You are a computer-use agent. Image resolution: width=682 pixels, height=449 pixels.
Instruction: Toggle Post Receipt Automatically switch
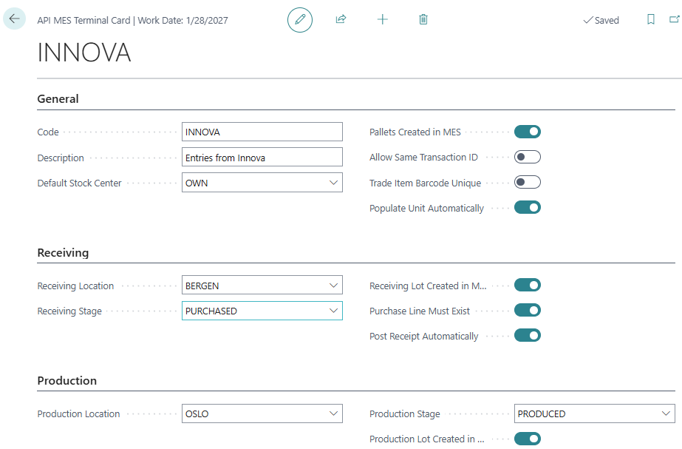pos(527,335)
